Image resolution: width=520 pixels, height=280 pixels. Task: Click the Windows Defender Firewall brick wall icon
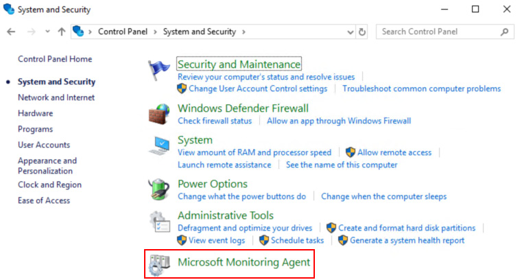[x=159, y=114]
